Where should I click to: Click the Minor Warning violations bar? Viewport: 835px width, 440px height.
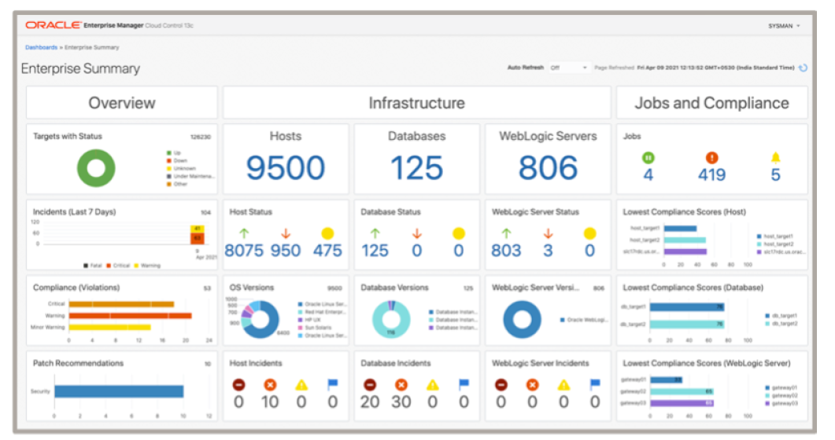[109, 327]
